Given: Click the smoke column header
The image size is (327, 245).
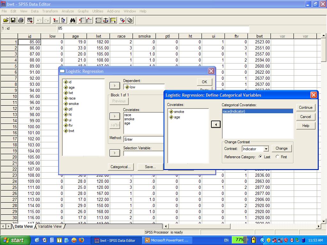Looking at the screenshot, I should pos(144,36).
